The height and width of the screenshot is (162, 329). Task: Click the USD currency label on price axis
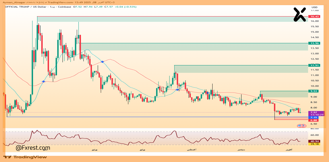314,7
